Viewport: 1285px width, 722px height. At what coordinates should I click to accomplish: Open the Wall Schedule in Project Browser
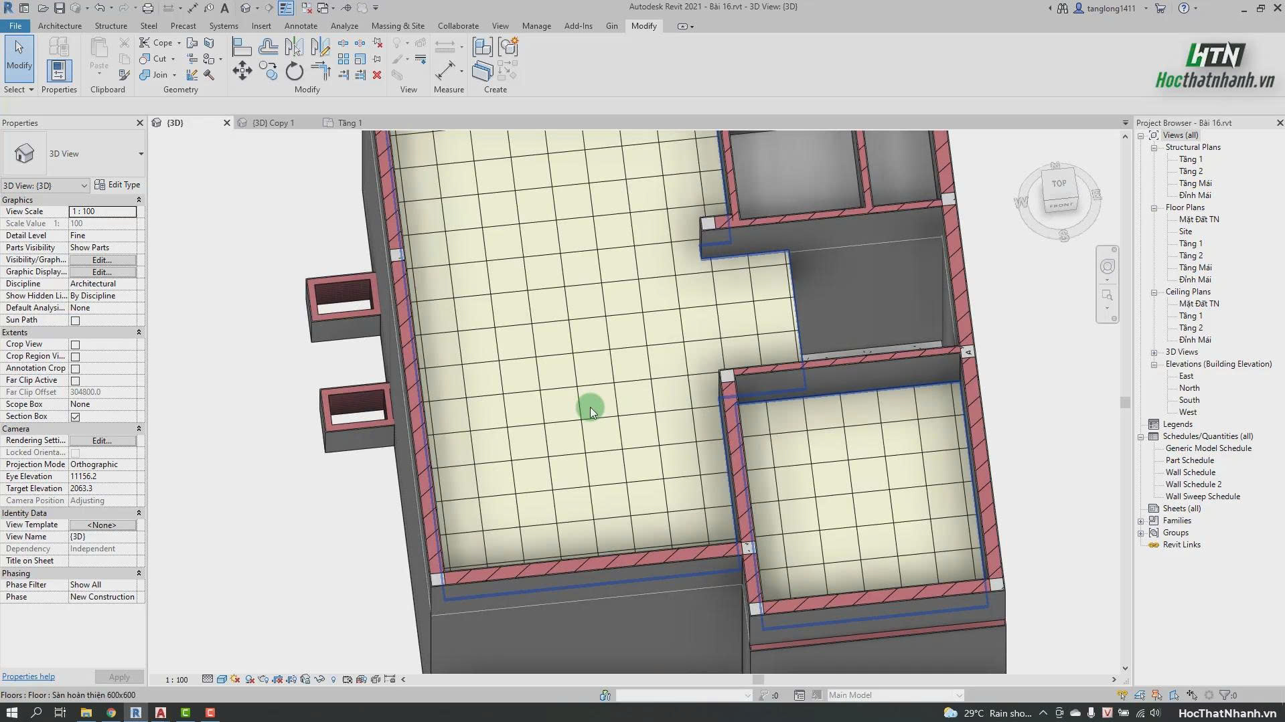[x=1190, y=472]
